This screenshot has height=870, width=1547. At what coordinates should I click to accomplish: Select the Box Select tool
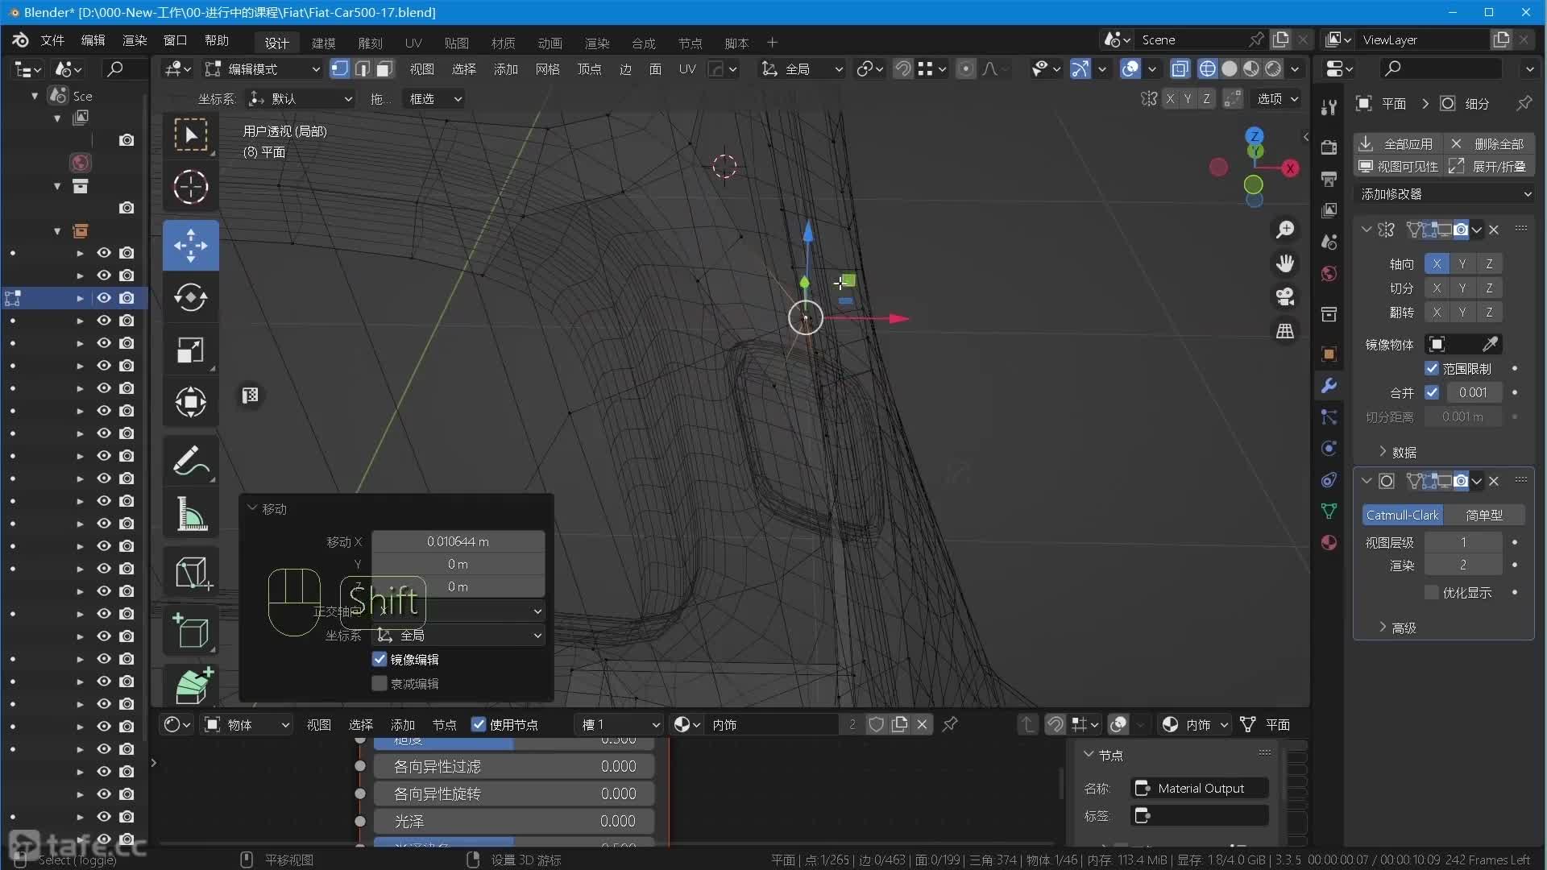click(191, 135)
